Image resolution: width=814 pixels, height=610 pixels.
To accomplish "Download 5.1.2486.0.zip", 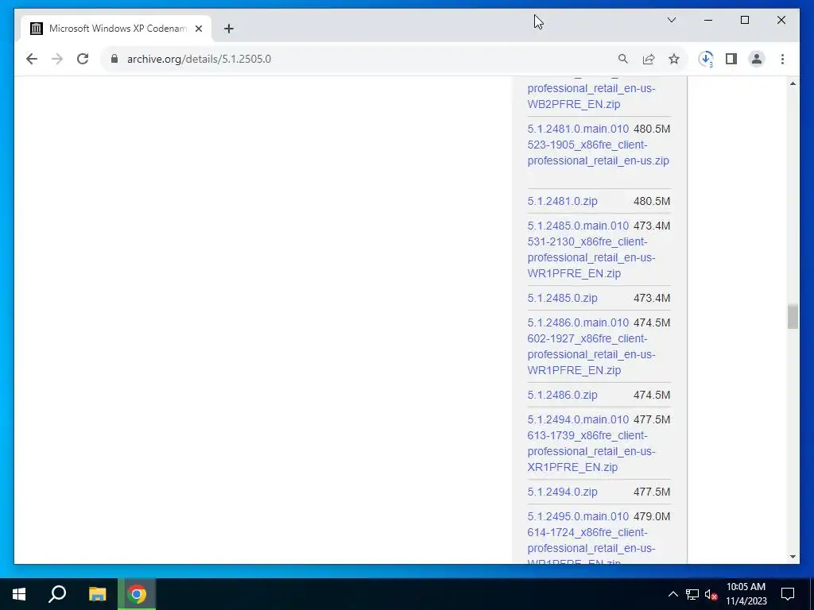I will point(562,395).
